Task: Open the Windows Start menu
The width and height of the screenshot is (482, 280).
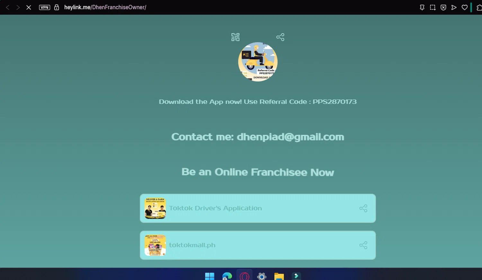Action: tap(210, 276)
